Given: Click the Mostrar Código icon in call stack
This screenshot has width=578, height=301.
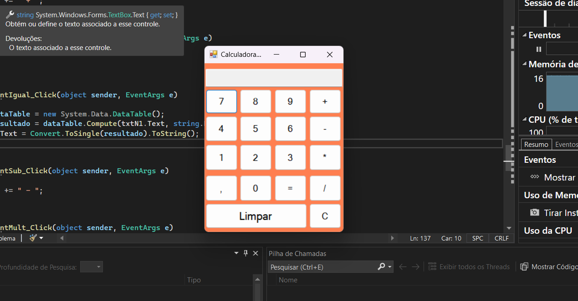Looking at the screenshot, I should pyautogui.click(x=524, y=267).
